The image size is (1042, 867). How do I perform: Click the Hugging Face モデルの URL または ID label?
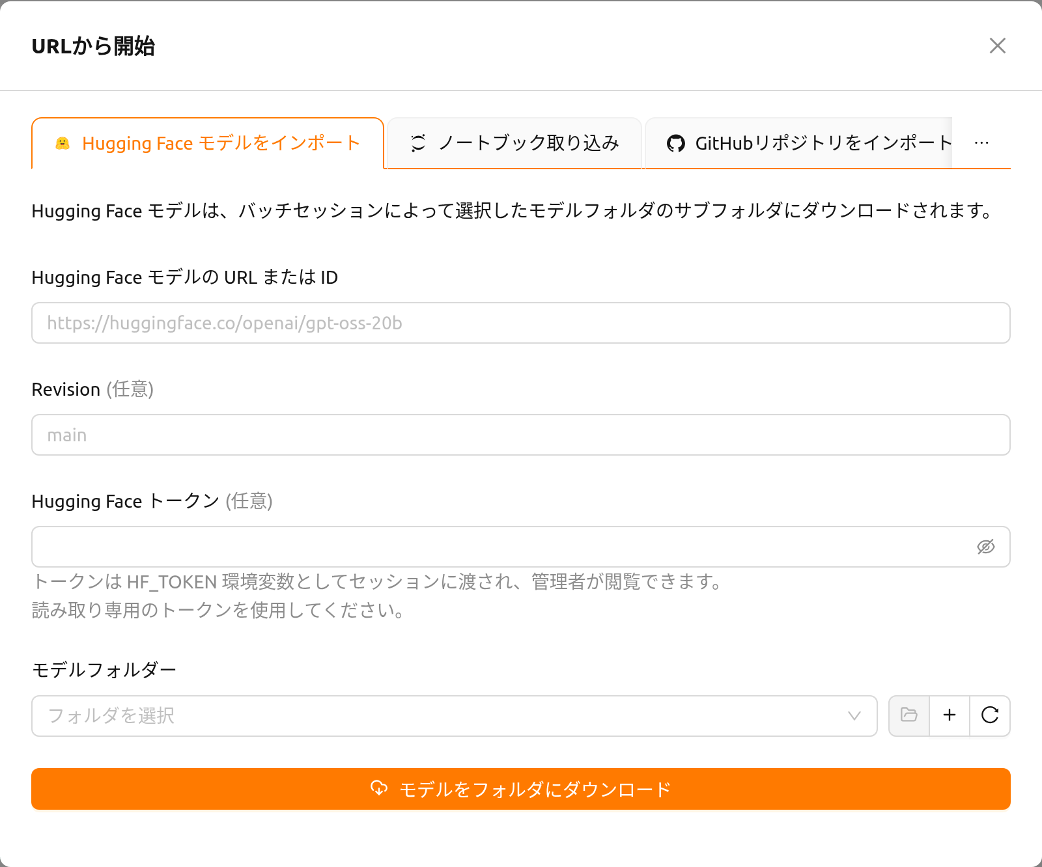pyautogui.click(x=185, y=277)
